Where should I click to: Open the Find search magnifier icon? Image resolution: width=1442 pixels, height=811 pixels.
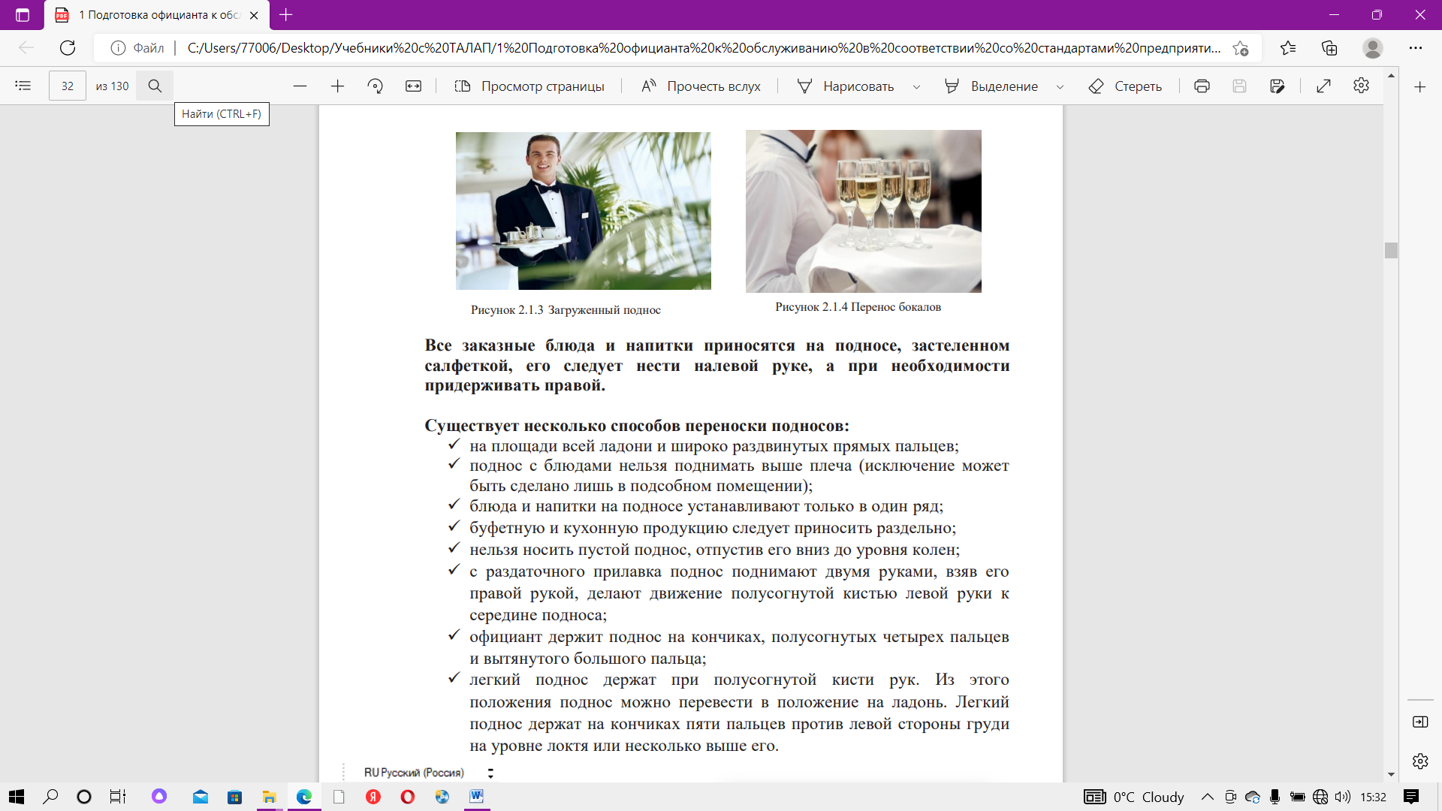pyautogui.click(x=155, y=86)
